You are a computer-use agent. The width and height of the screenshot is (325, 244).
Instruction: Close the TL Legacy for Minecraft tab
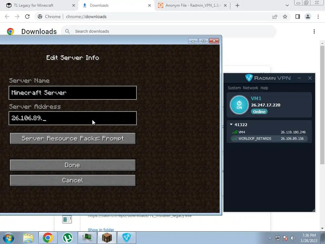tap(74, 5)
